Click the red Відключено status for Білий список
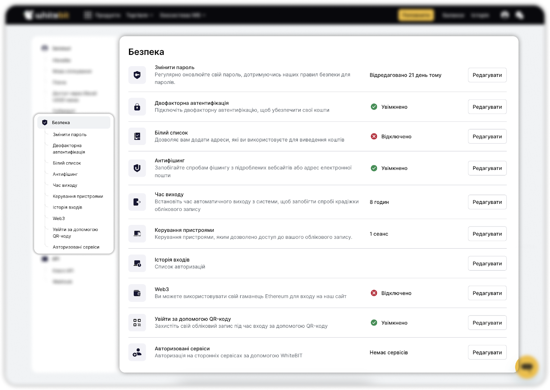The image size is (550, 390). (391, 137)
